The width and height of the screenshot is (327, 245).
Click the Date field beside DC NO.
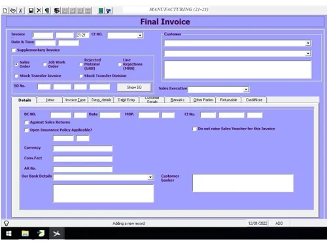pos(110,115)
